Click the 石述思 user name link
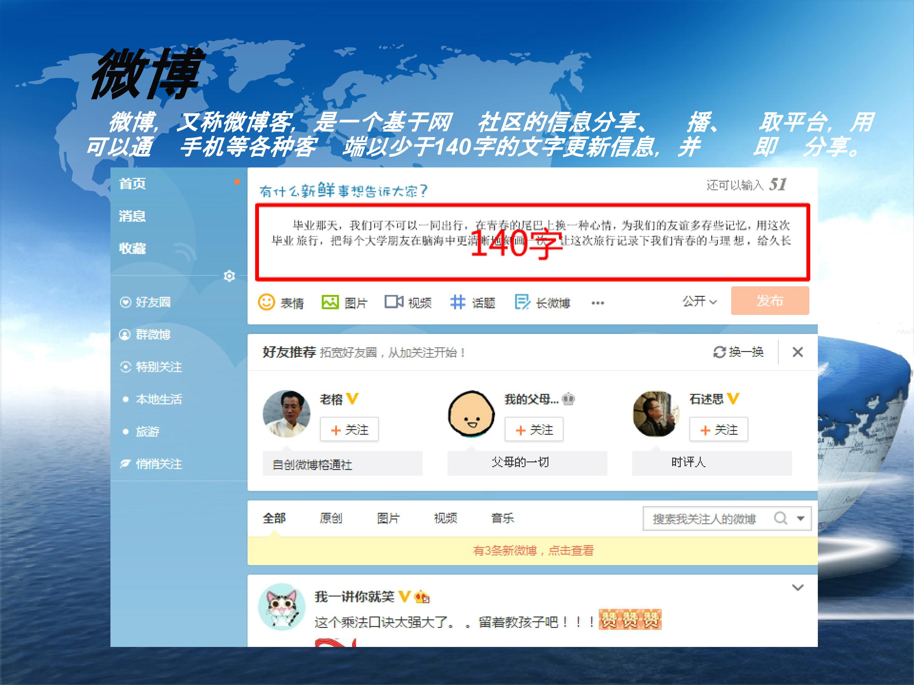The height and width of the screenshot is (685, 914). [x=706, y=399]
